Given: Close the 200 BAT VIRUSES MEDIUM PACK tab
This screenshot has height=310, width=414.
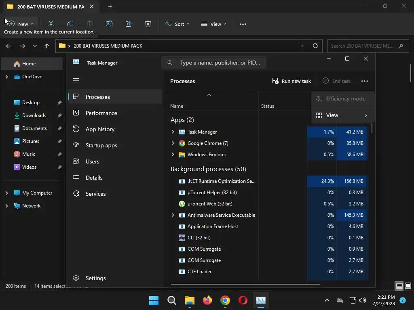Looking at the screenshot, I should (x=91, y=6).
